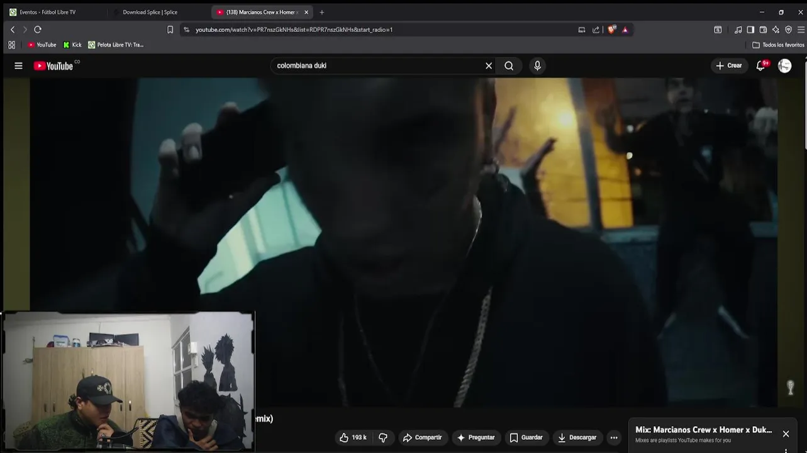Open the YouTube bookmark
The height and width of the screenshot is (453, 807).
tap(42, 45)
